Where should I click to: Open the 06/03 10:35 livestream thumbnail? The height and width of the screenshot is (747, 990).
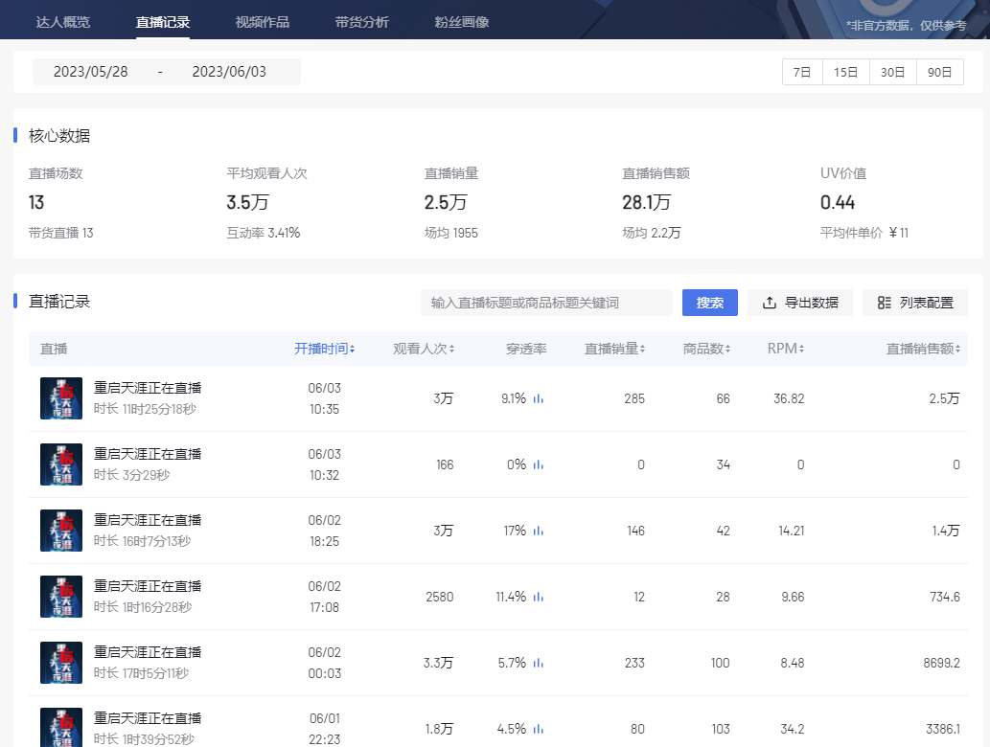click(x=61, y=398)
